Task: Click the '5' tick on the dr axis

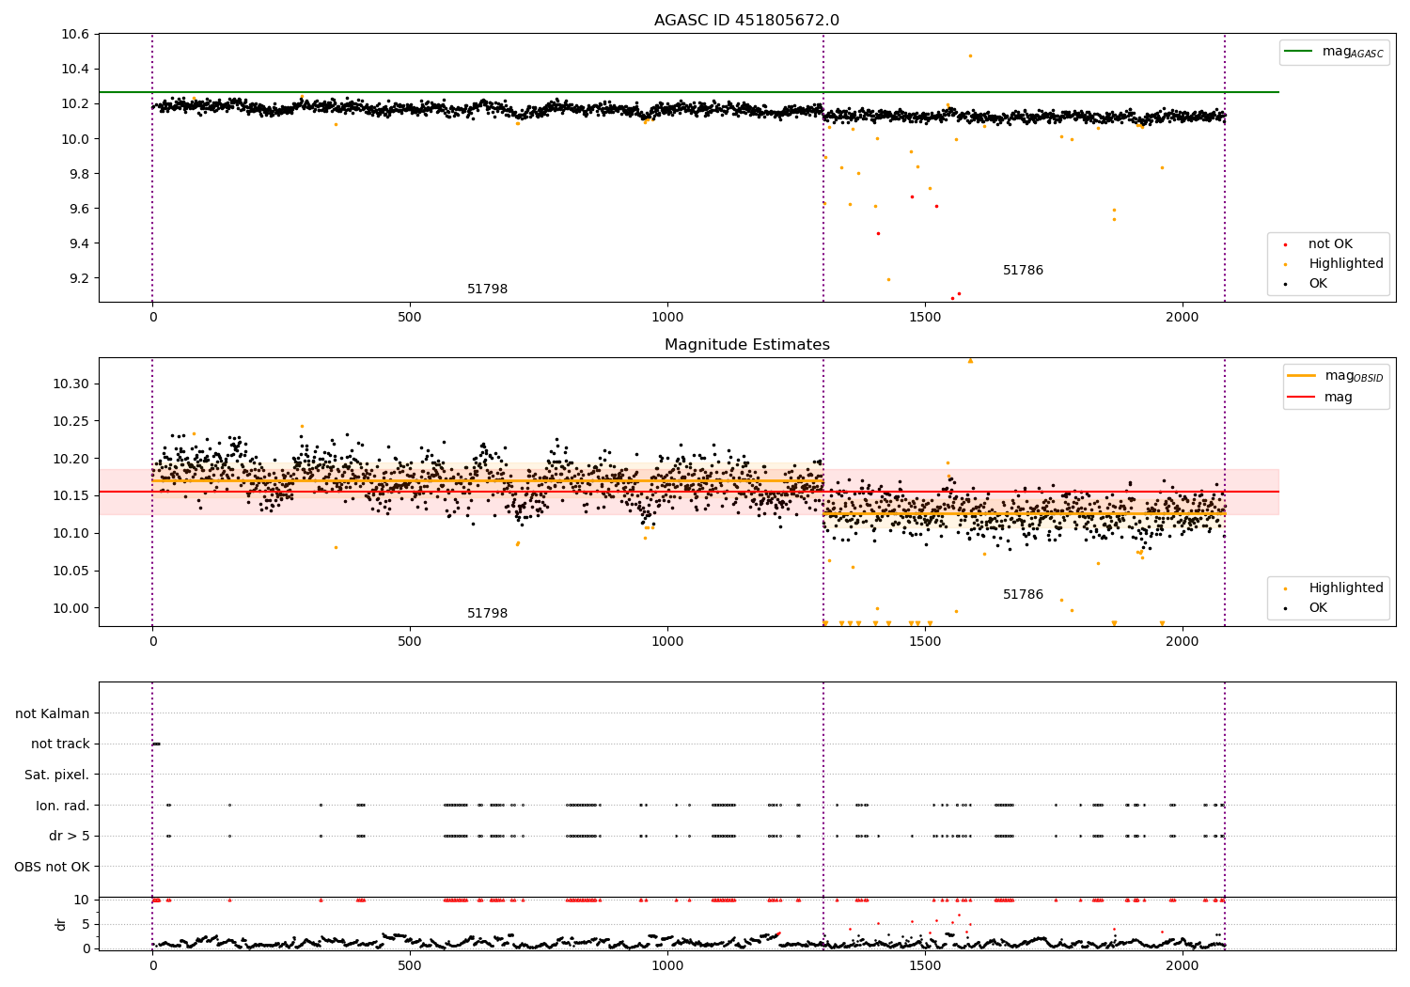Action: point(86,924)
